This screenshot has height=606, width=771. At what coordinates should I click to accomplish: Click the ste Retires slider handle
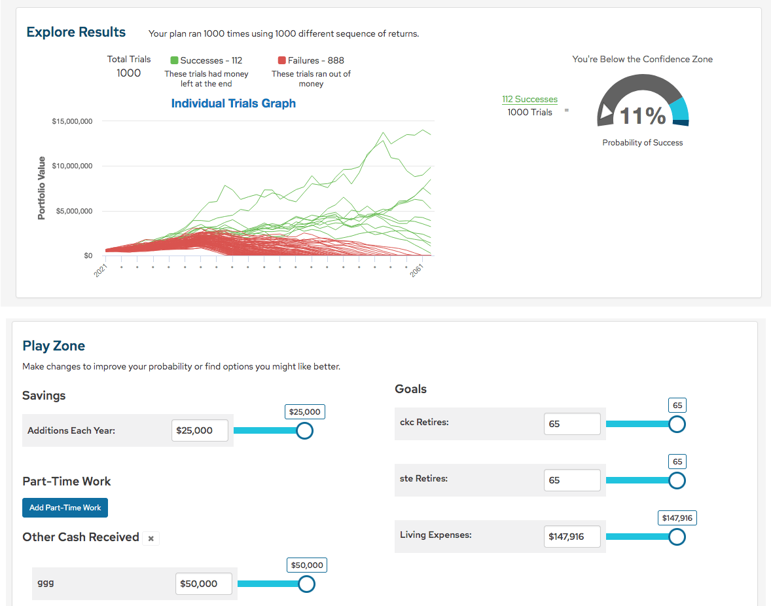(676, 480)
